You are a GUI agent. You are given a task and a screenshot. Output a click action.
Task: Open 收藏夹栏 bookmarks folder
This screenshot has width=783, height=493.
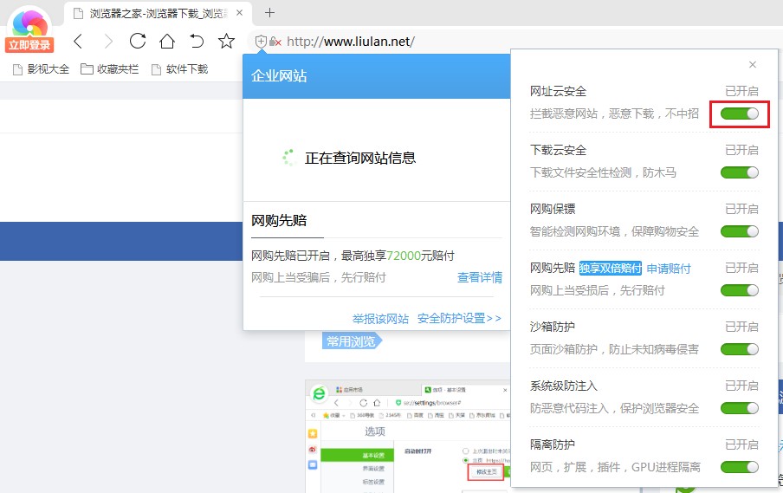(109, 69)
